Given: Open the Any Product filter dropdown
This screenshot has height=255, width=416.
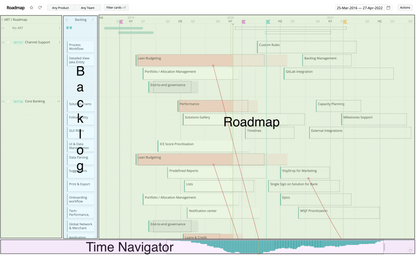Looking at the screenshot, I should (61, 8).
